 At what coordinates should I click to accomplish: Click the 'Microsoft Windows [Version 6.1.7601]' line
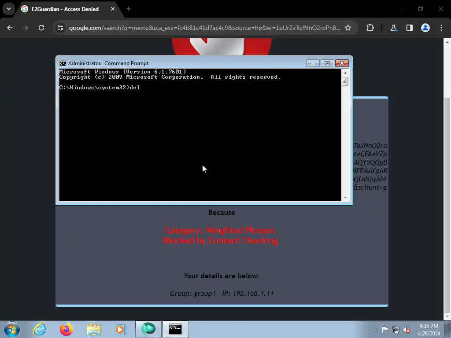pyautogui.click(x=123, y=72)
